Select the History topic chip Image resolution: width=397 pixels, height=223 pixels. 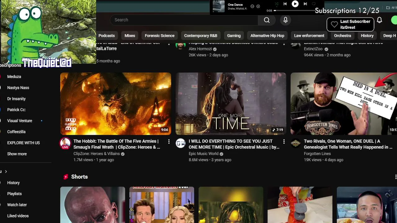[367, 36]
